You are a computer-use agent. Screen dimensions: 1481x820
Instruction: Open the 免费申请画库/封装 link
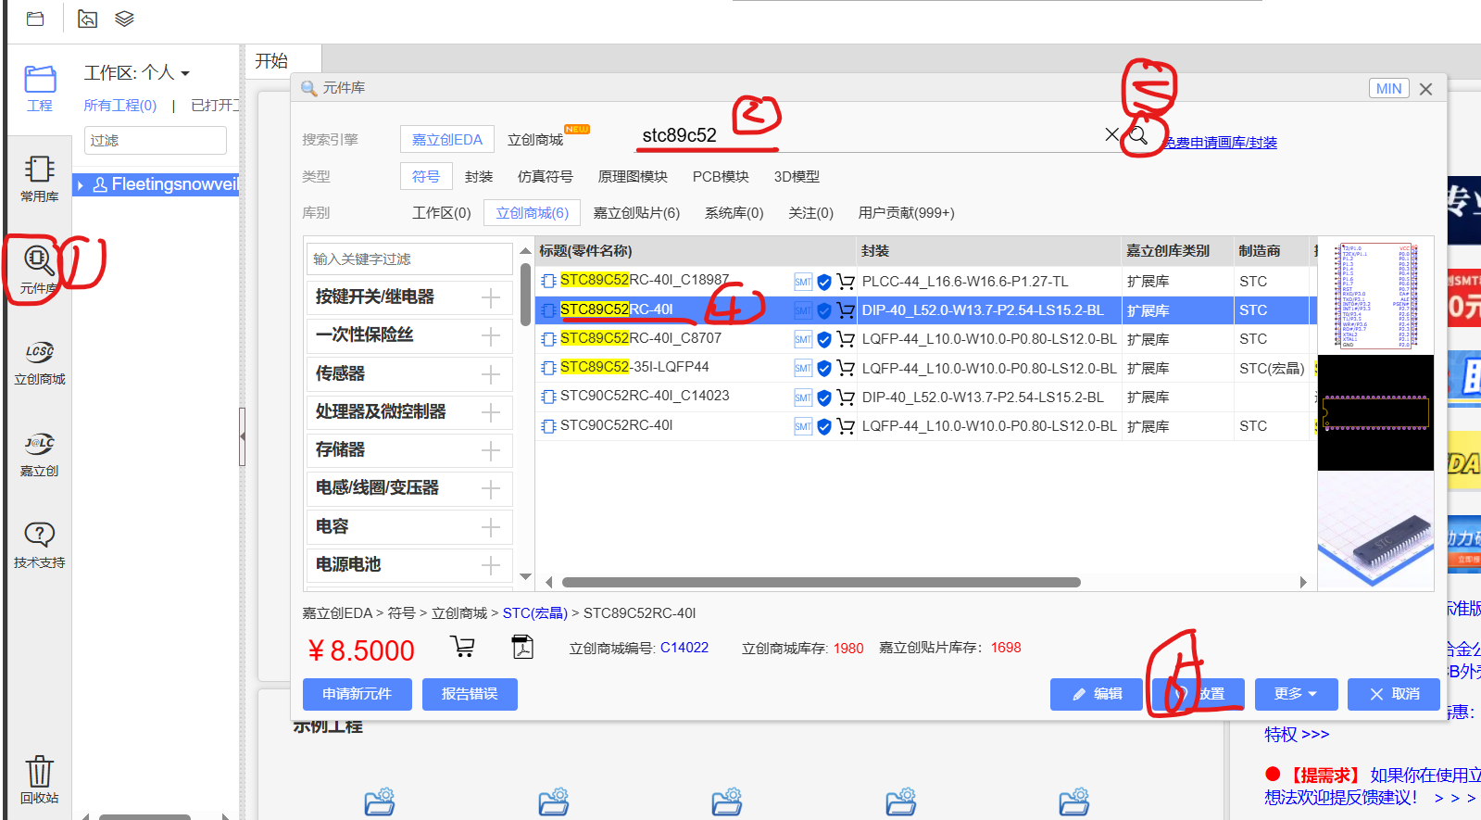point(1221,143)
